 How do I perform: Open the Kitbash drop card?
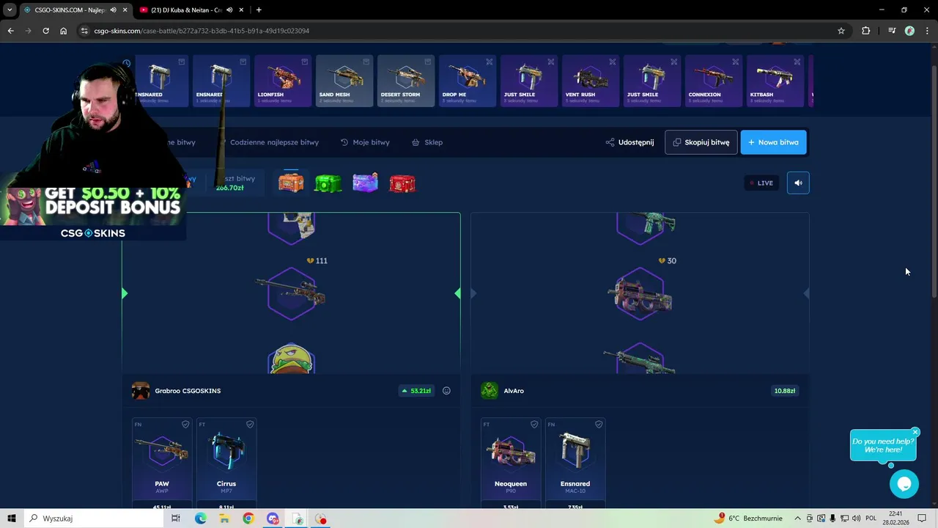pyautogui.click(x=775, y=81)
